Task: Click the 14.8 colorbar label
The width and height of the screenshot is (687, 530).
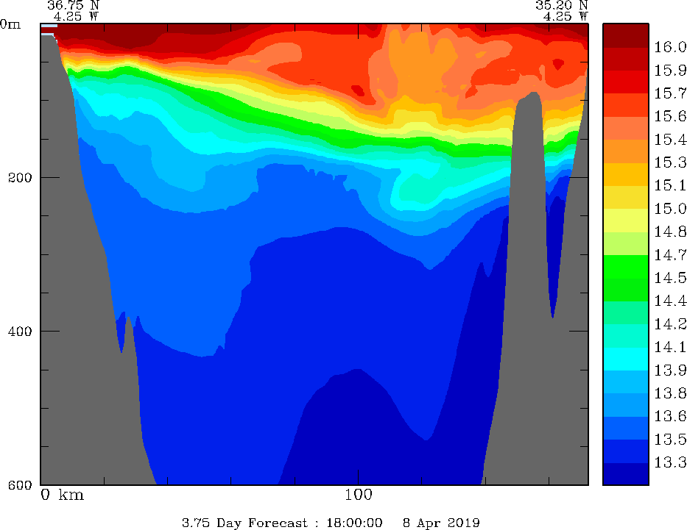Action: pyautogui.click(x=670, y=232)
